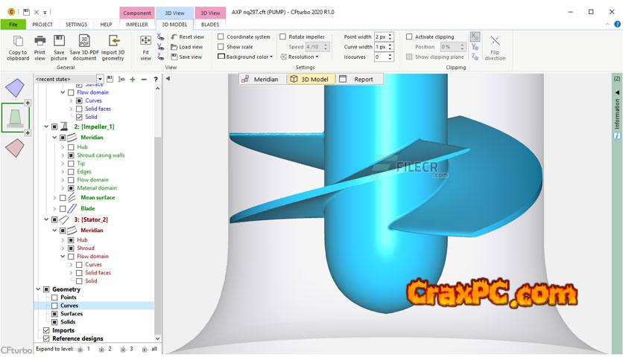Enable the Show scale checkbox
The image size is (623, 360).
point(221,46)
